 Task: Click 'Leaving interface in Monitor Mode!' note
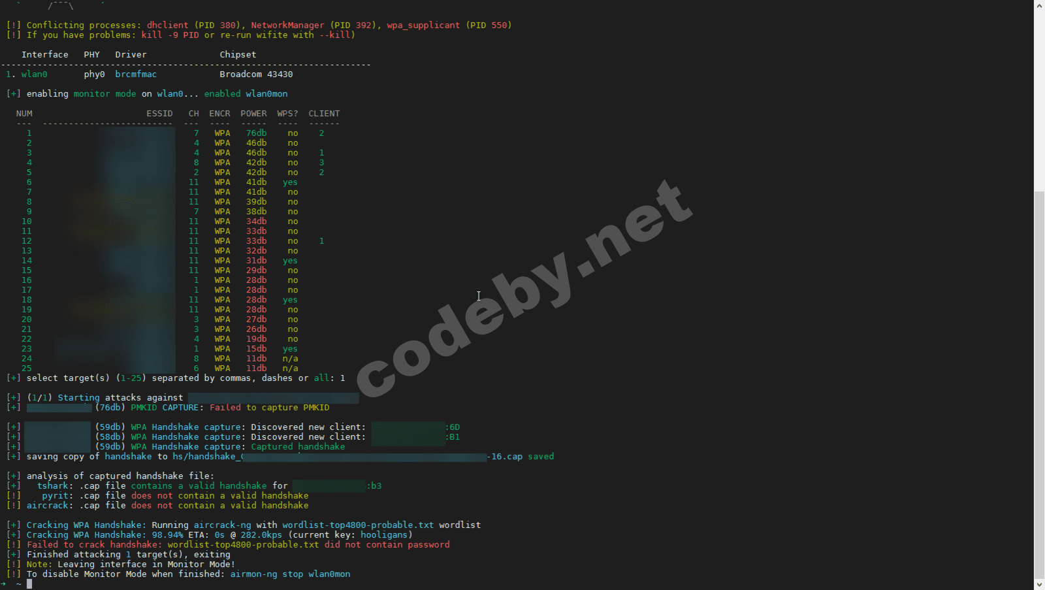coord(146,565)
